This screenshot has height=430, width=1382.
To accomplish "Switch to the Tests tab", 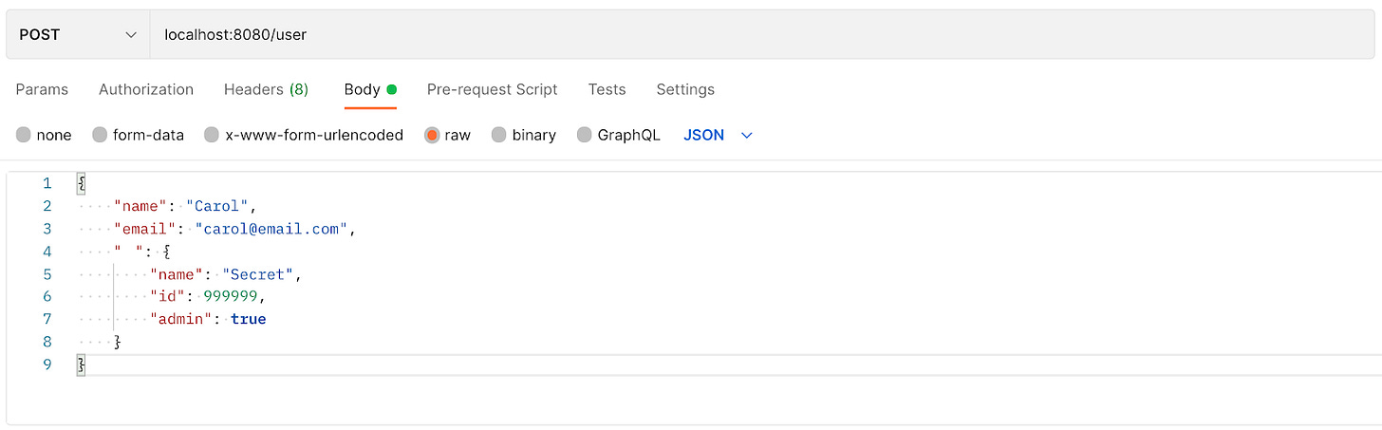I will tap(607, 89).
